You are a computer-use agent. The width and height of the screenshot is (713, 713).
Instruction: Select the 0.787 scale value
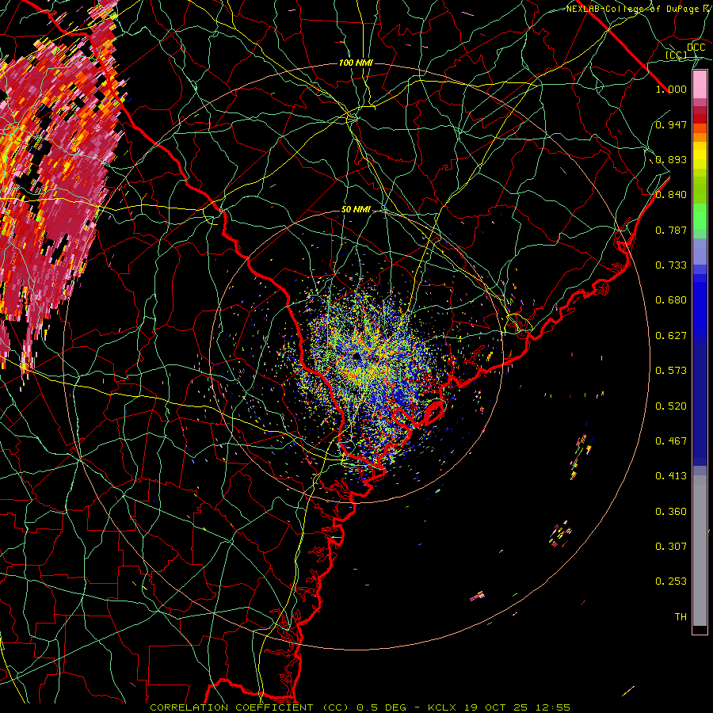tap(671, 230)
